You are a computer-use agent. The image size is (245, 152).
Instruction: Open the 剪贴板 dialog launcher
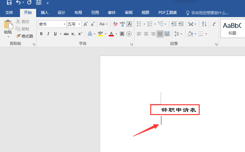34,45
